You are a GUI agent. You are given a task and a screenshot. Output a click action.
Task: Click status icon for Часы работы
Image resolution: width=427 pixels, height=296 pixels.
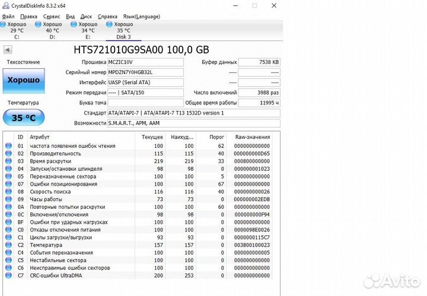[x=8, y=199]
